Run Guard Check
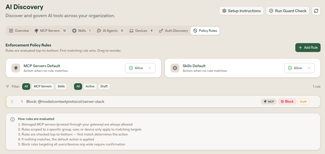Screen dimensions: 325x154 288,11
